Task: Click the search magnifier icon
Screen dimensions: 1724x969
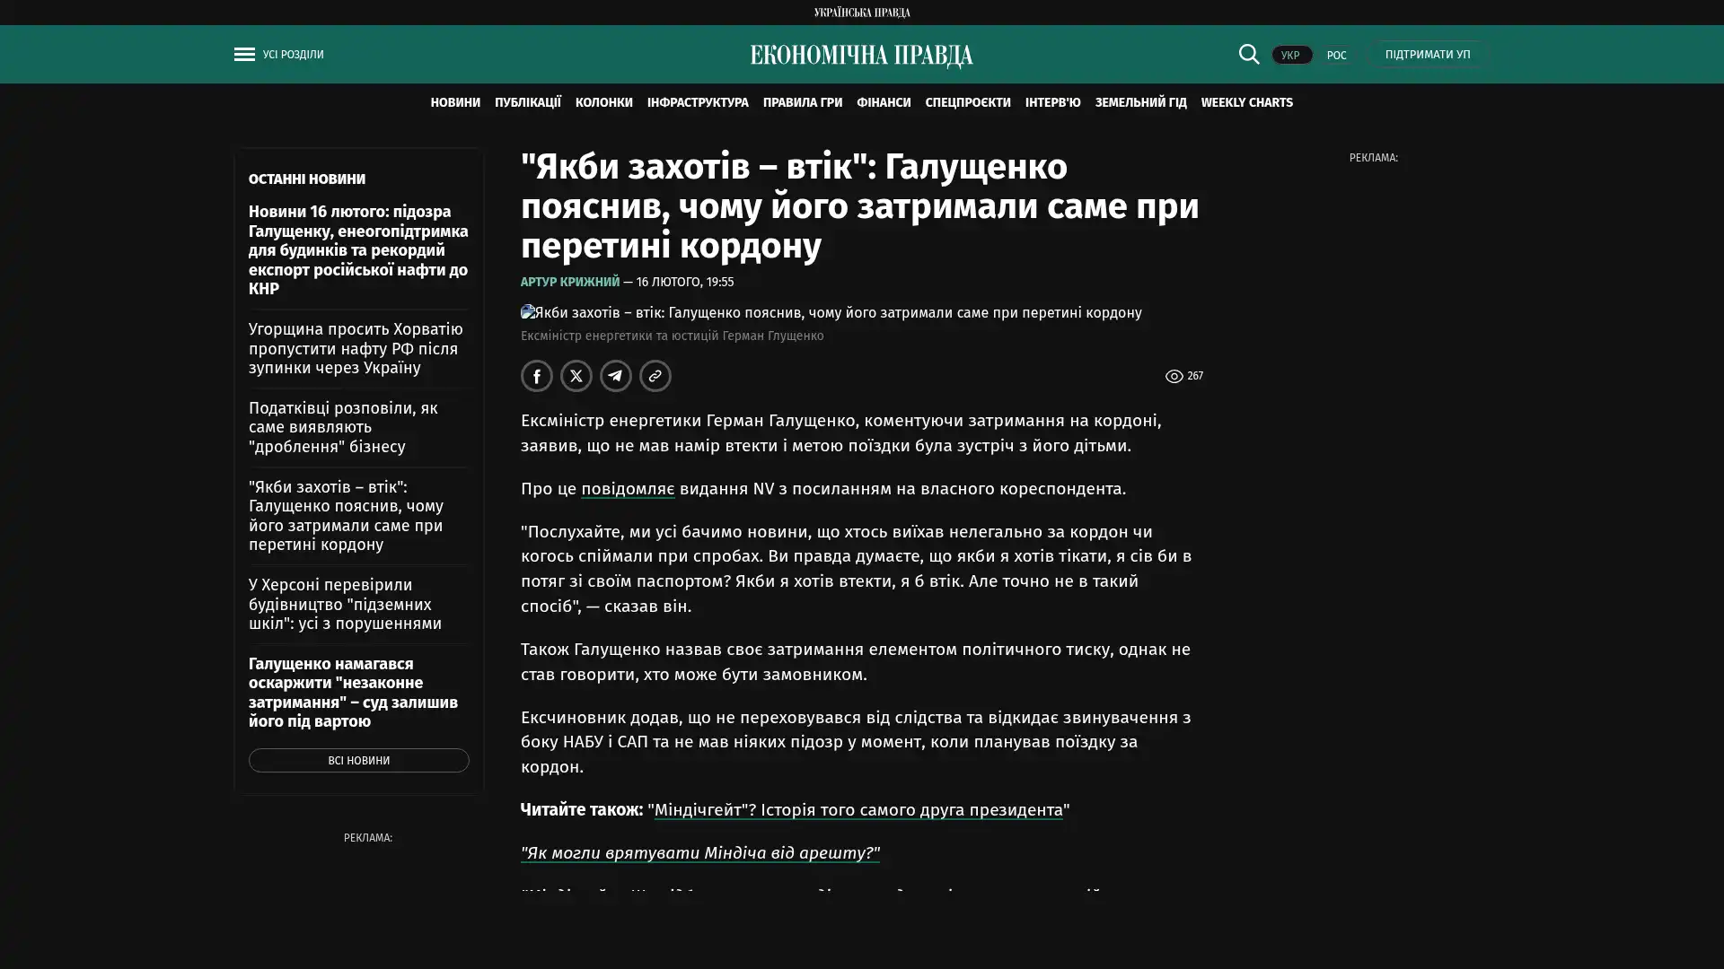Action: (x=1248, y=55)
